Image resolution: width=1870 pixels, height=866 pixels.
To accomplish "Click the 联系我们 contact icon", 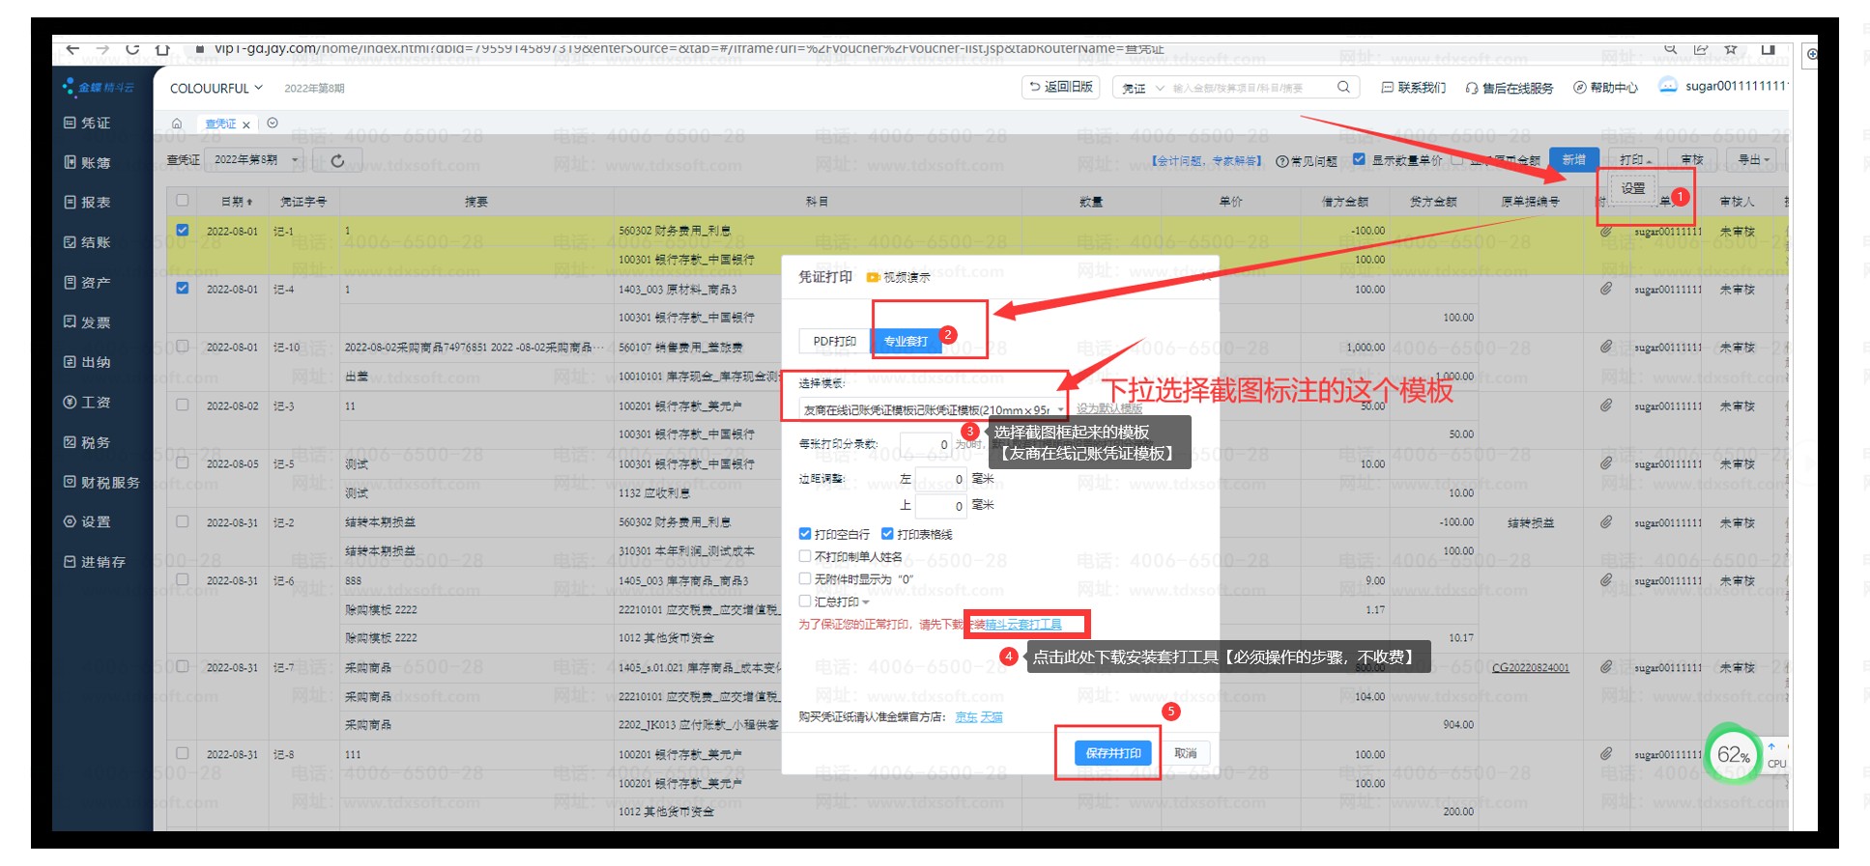I will coord(1388,88).
